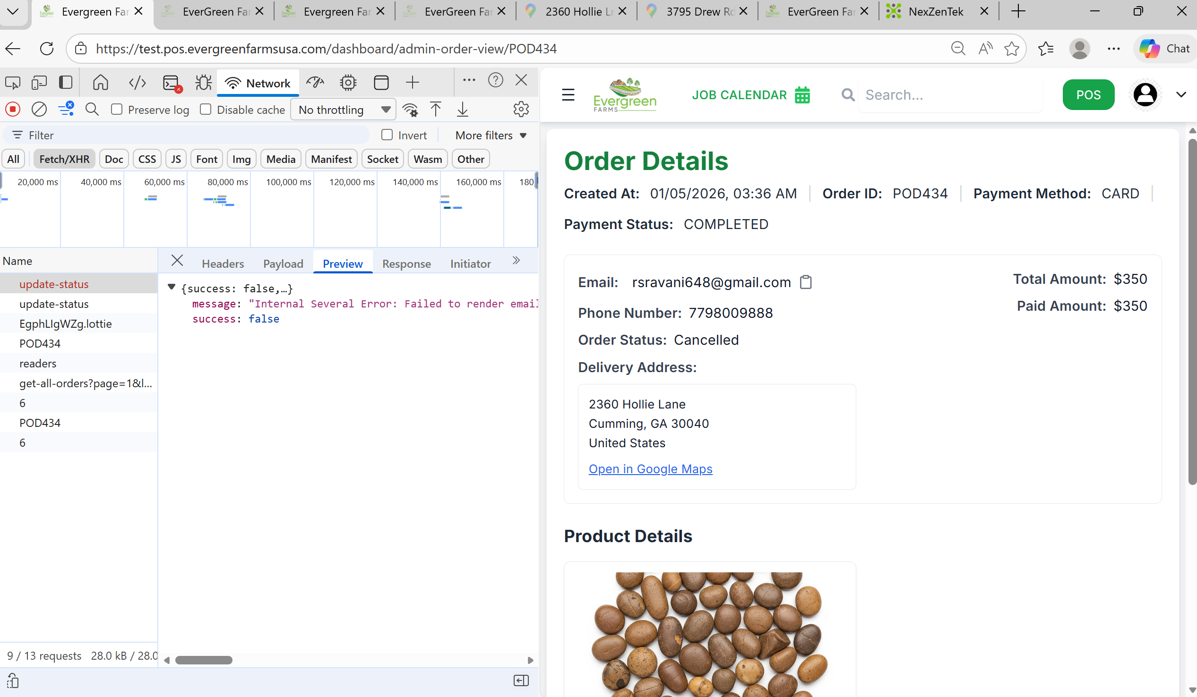Select the Fetch/XHR filter type
Viewport: 1197px width, 697px height.
(64, 159)
